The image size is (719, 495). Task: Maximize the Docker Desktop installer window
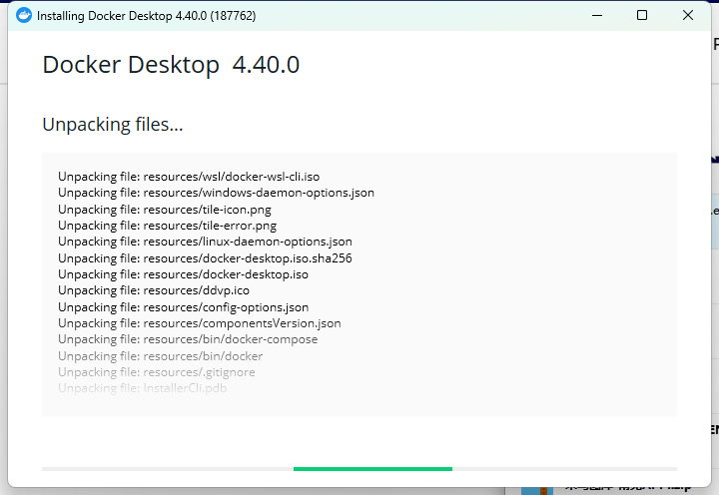[x=642, y=16]
